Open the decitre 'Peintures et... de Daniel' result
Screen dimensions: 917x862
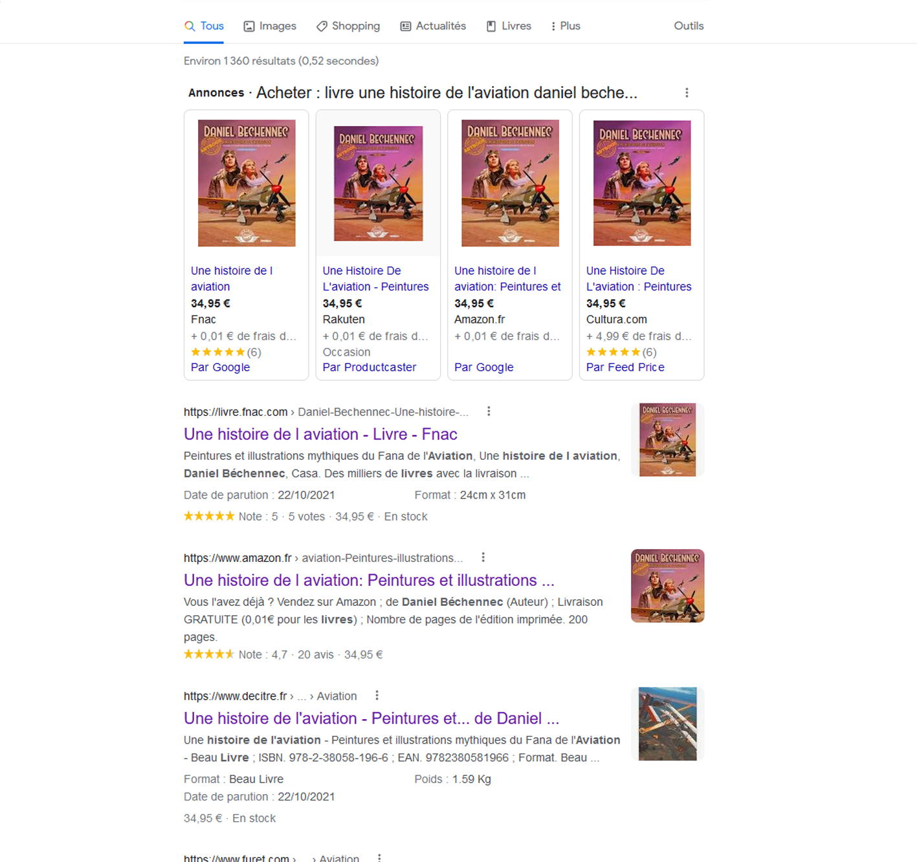[x=371, y=718]
